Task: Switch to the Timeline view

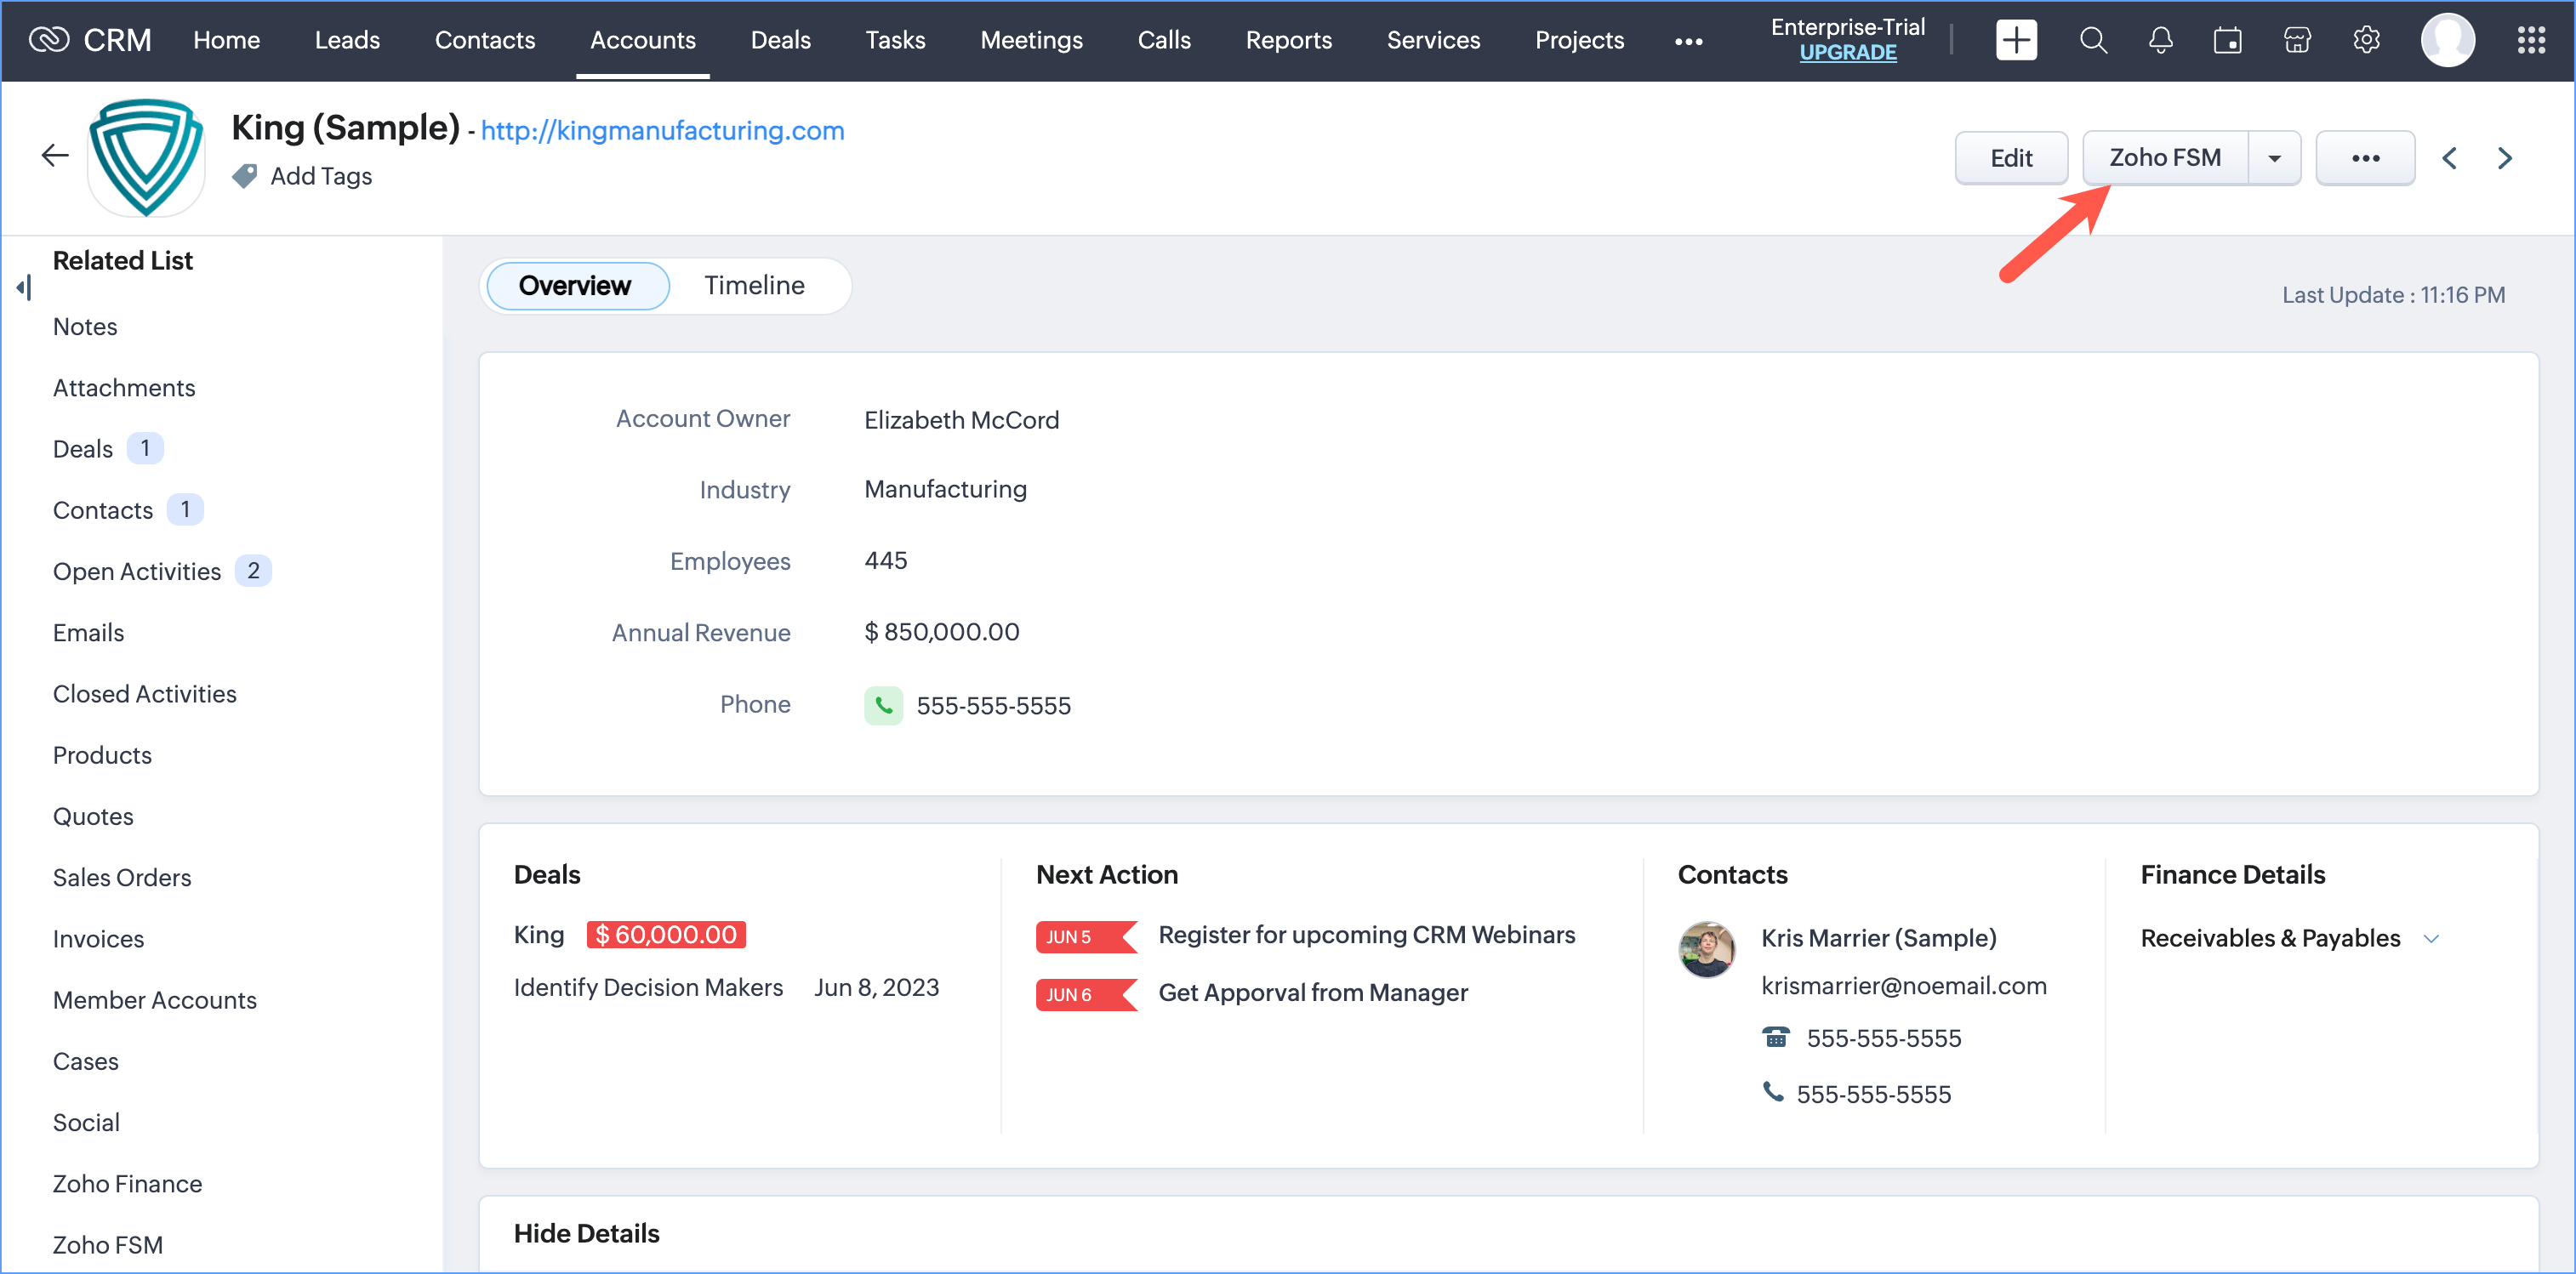Action: (x=754, y=286)
